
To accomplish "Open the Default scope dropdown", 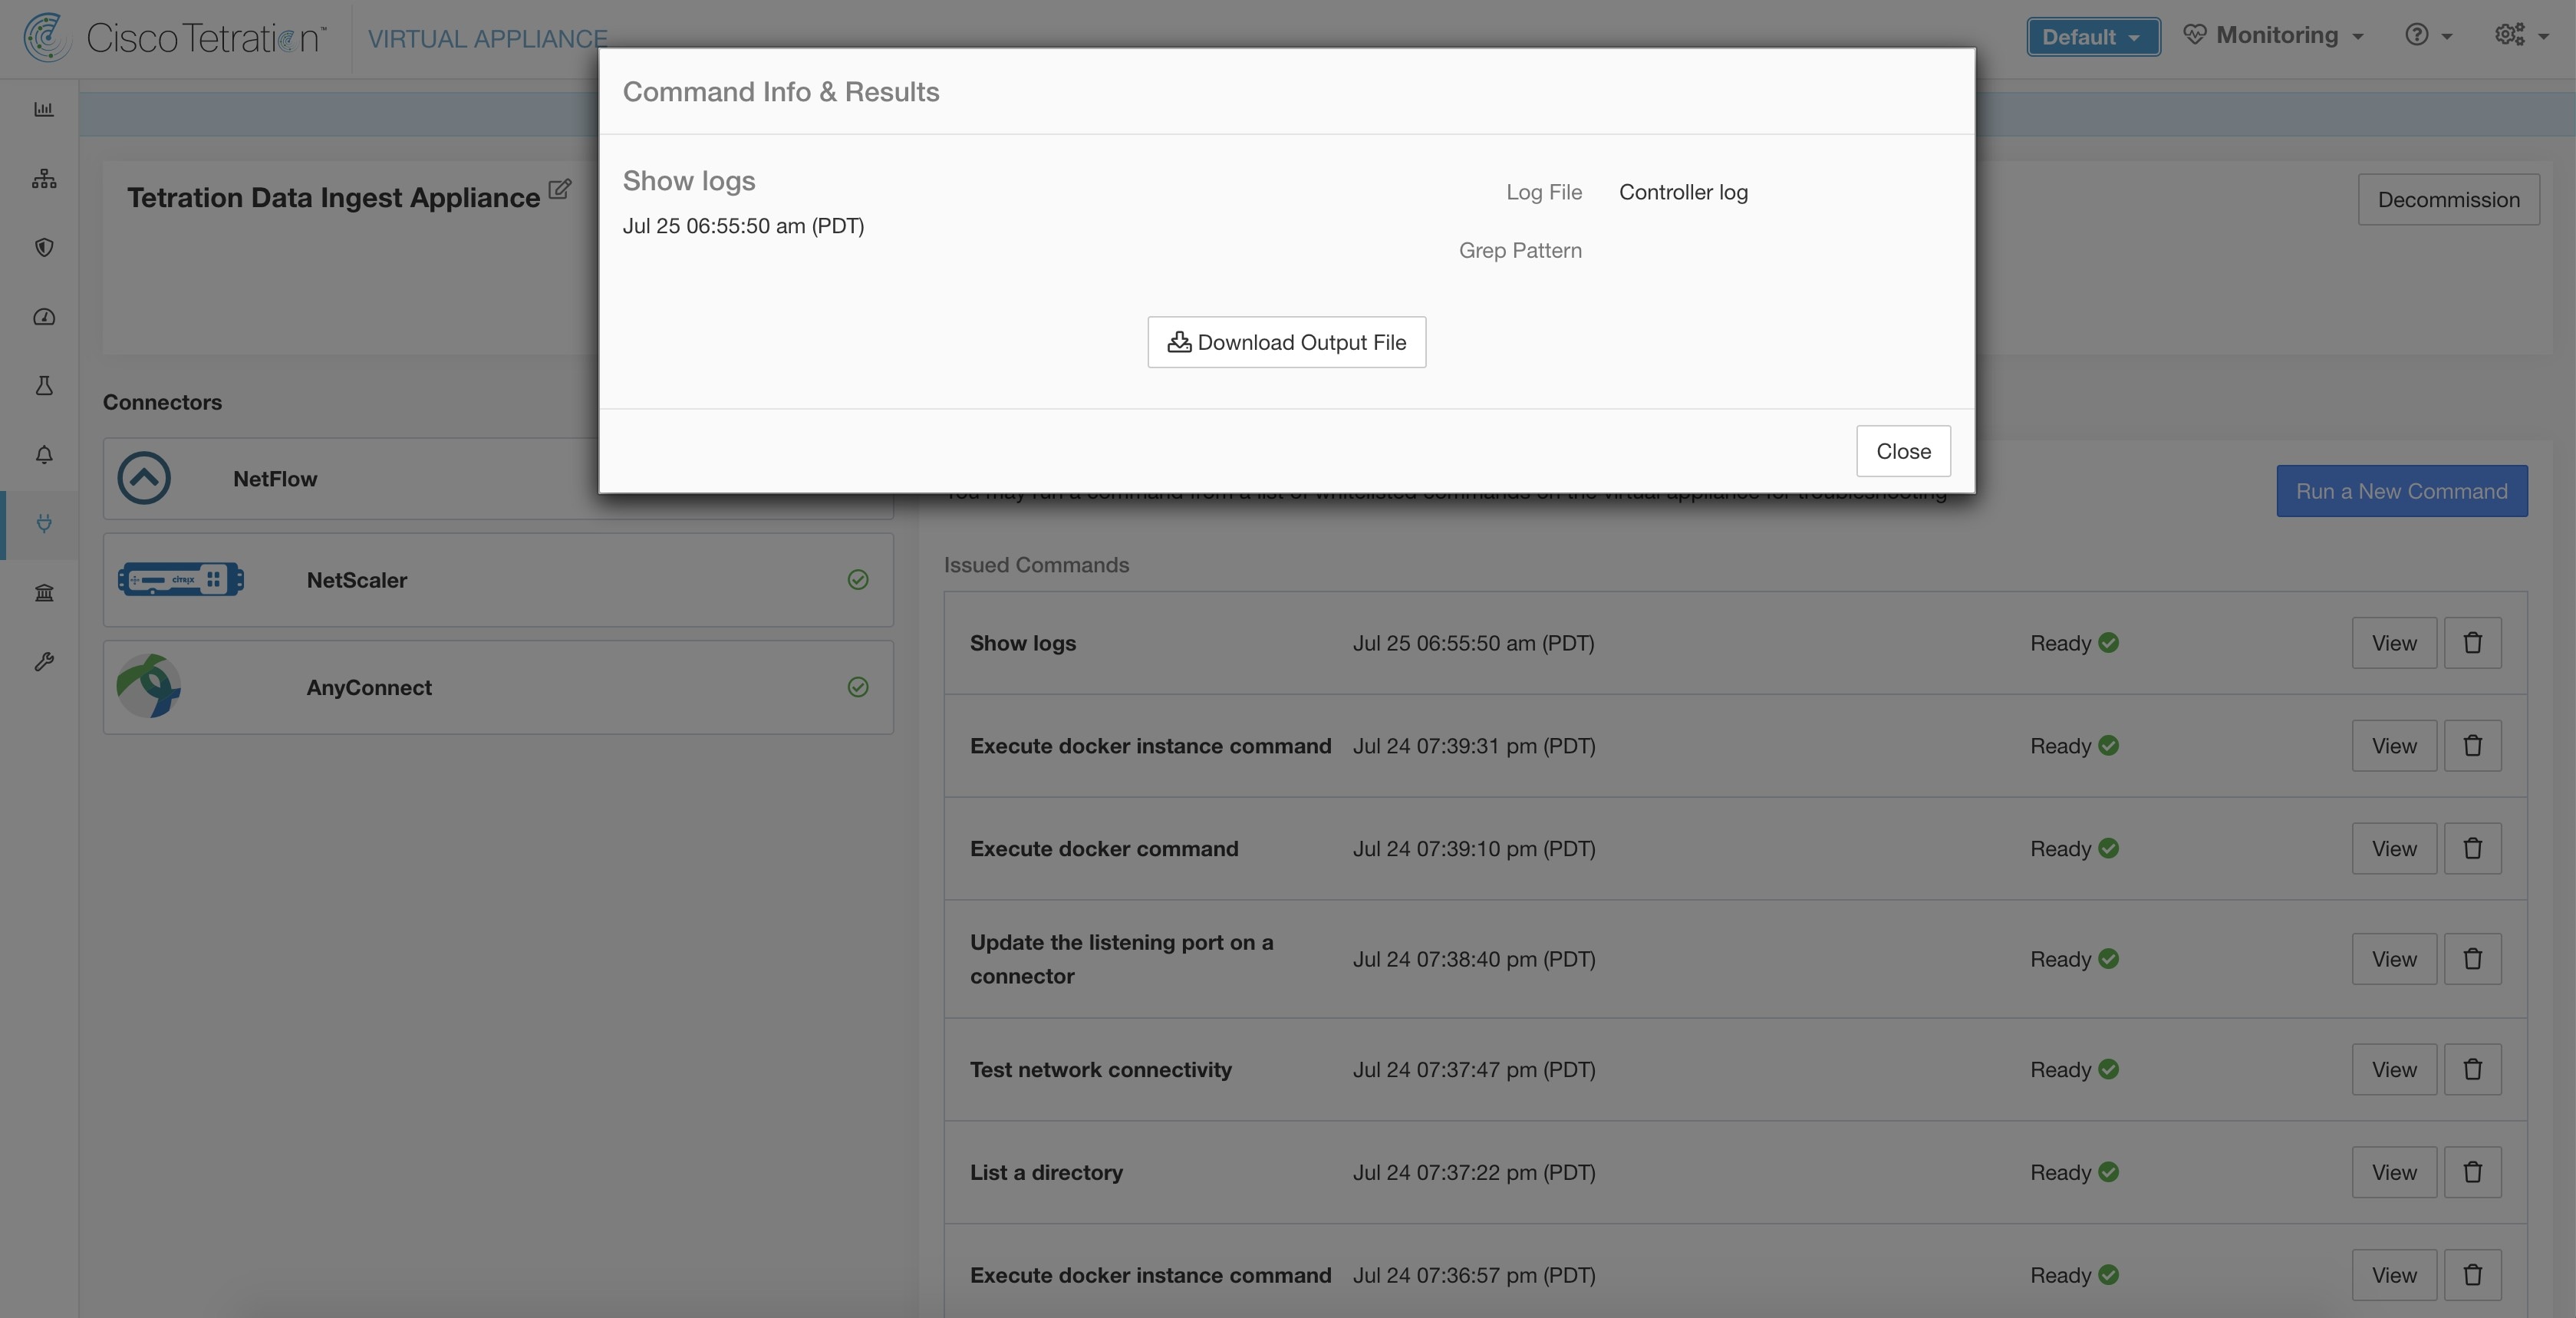I will pyautogui.click(x=2093, y=37).
